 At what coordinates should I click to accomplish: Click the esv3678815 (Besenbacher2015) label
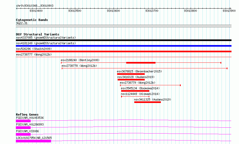[139, 71]
